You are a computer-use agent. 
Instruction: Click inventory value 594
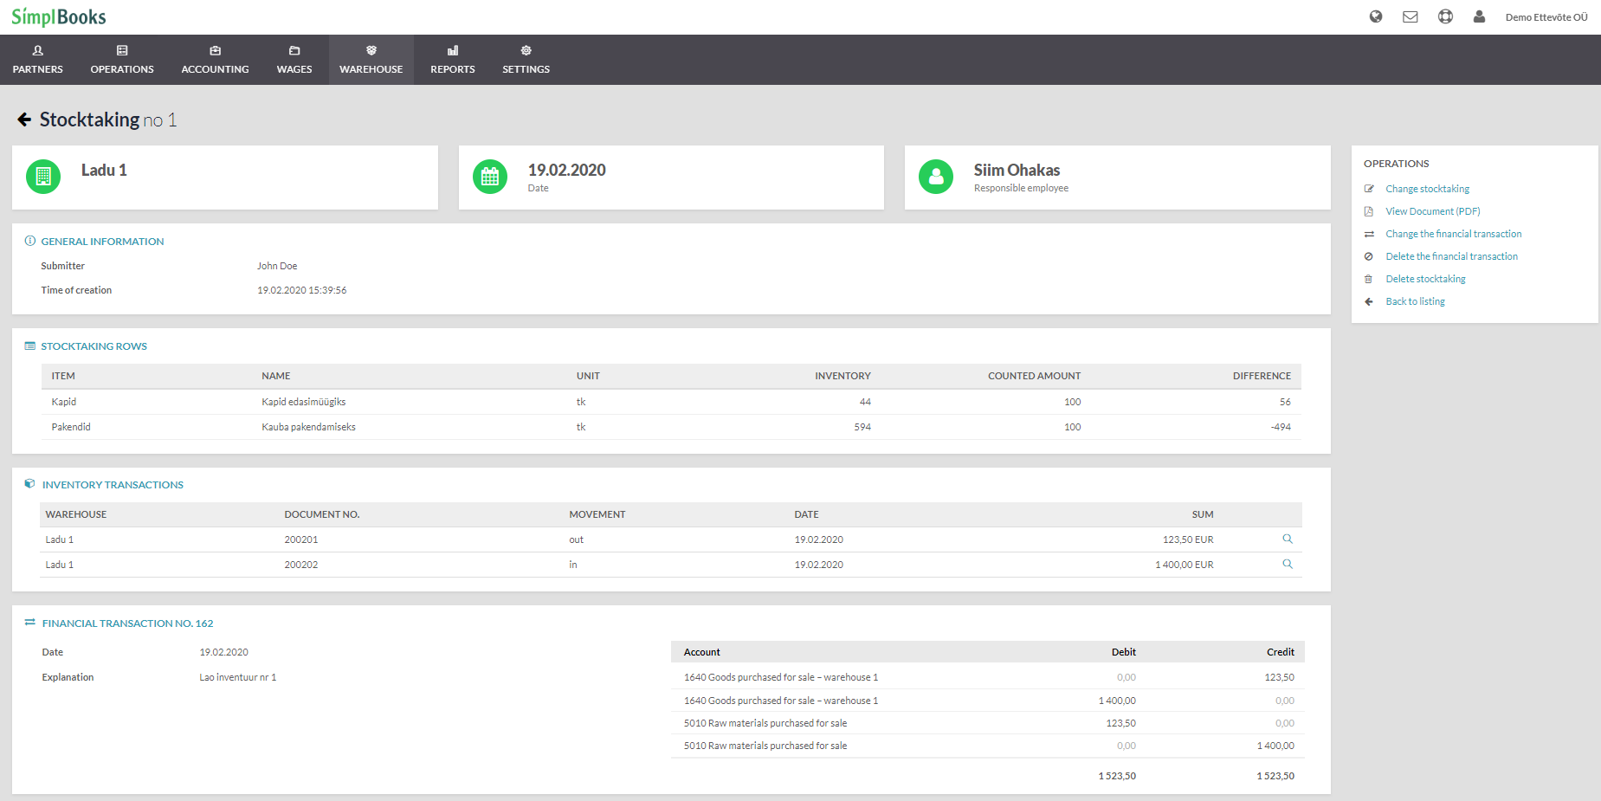tap(862, 427)
